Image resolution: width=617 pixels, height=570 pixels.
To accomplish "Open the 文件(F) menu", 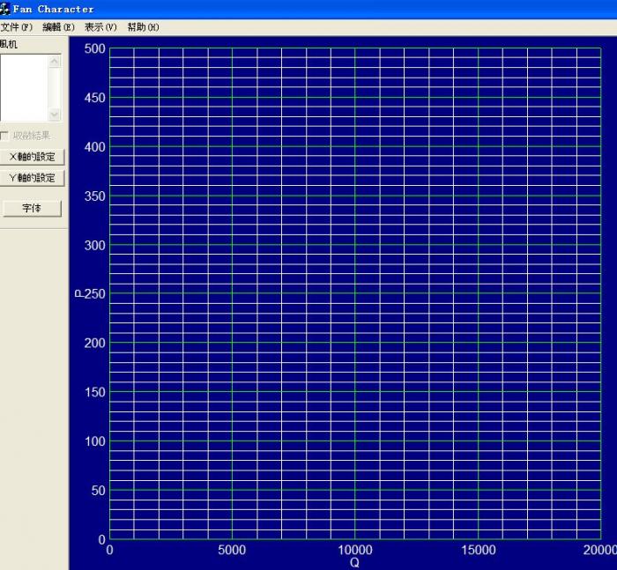I will coord(16,27).
